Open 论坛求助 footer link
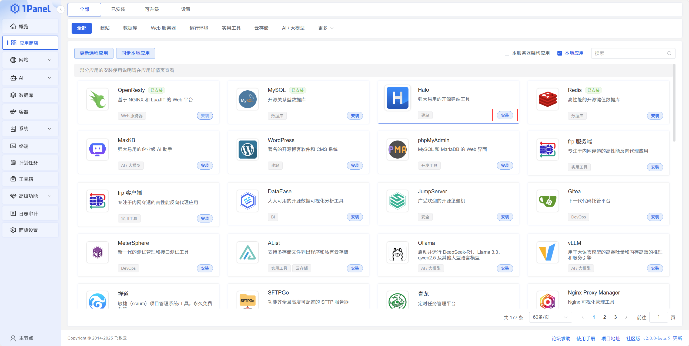Viewport: 689px width, 346px height. (x=561, y=338)
